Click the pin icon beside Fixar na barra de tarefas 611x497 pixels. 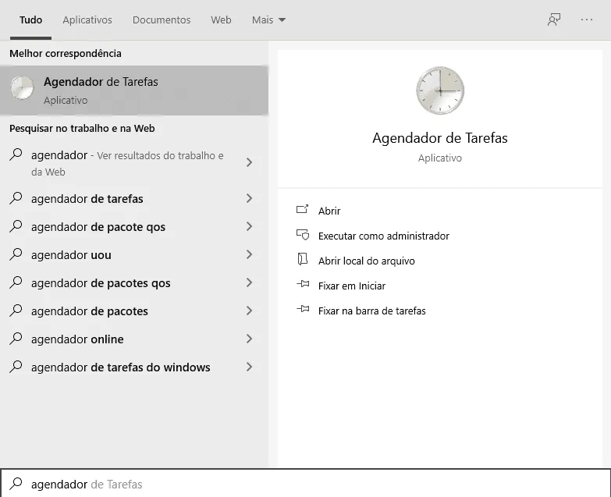(303, 309)
